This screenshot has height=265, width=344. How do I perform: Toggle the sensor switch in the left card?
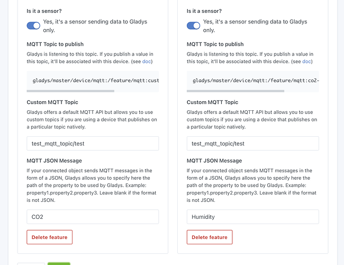pos(33,25)
